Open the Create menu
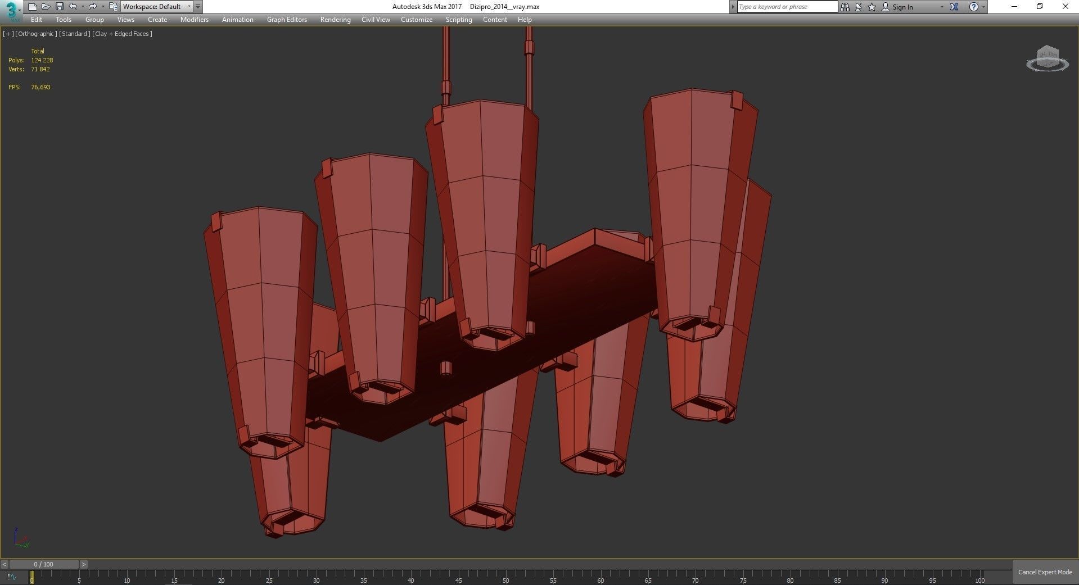 (157, 20)
